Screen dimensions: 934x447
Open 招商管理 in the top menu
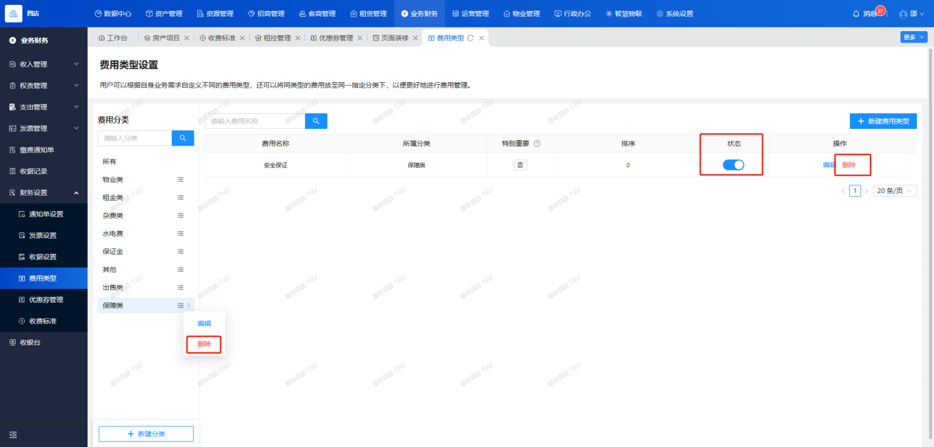(x=266, y=14)
